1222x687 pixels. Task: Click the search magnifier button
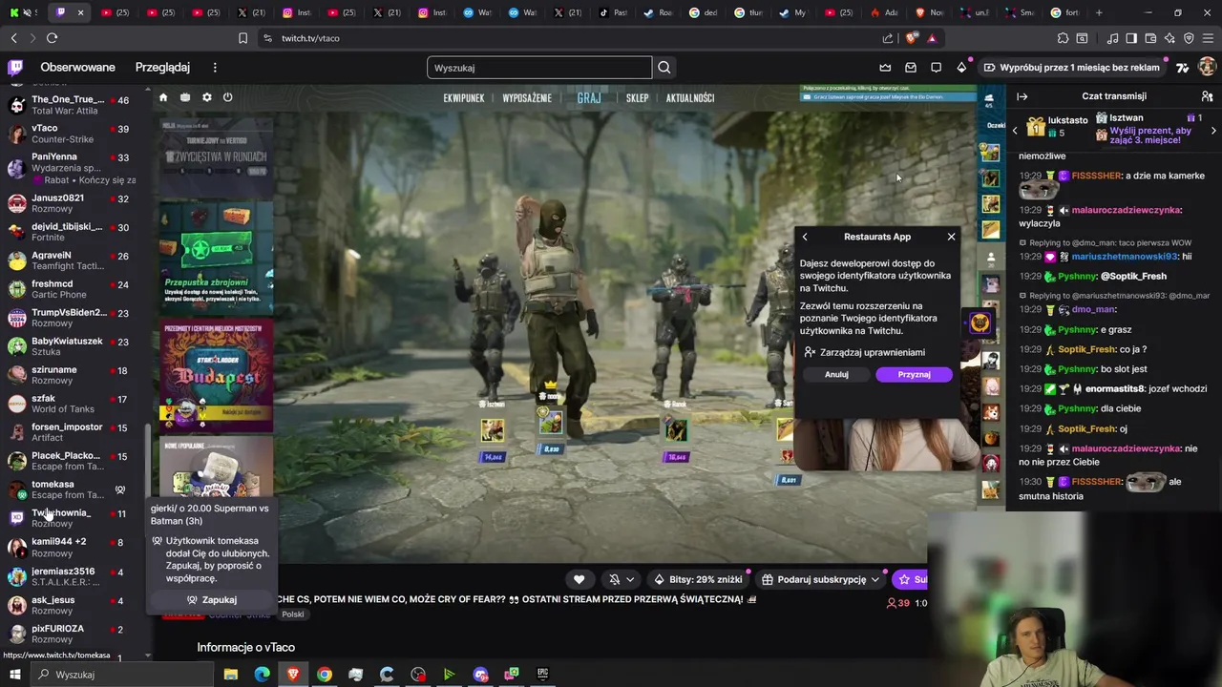click(664, 68)
